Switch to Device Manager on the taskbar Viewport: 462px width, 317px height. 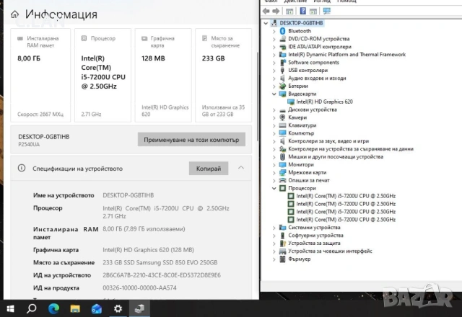[x=139, y=309]
